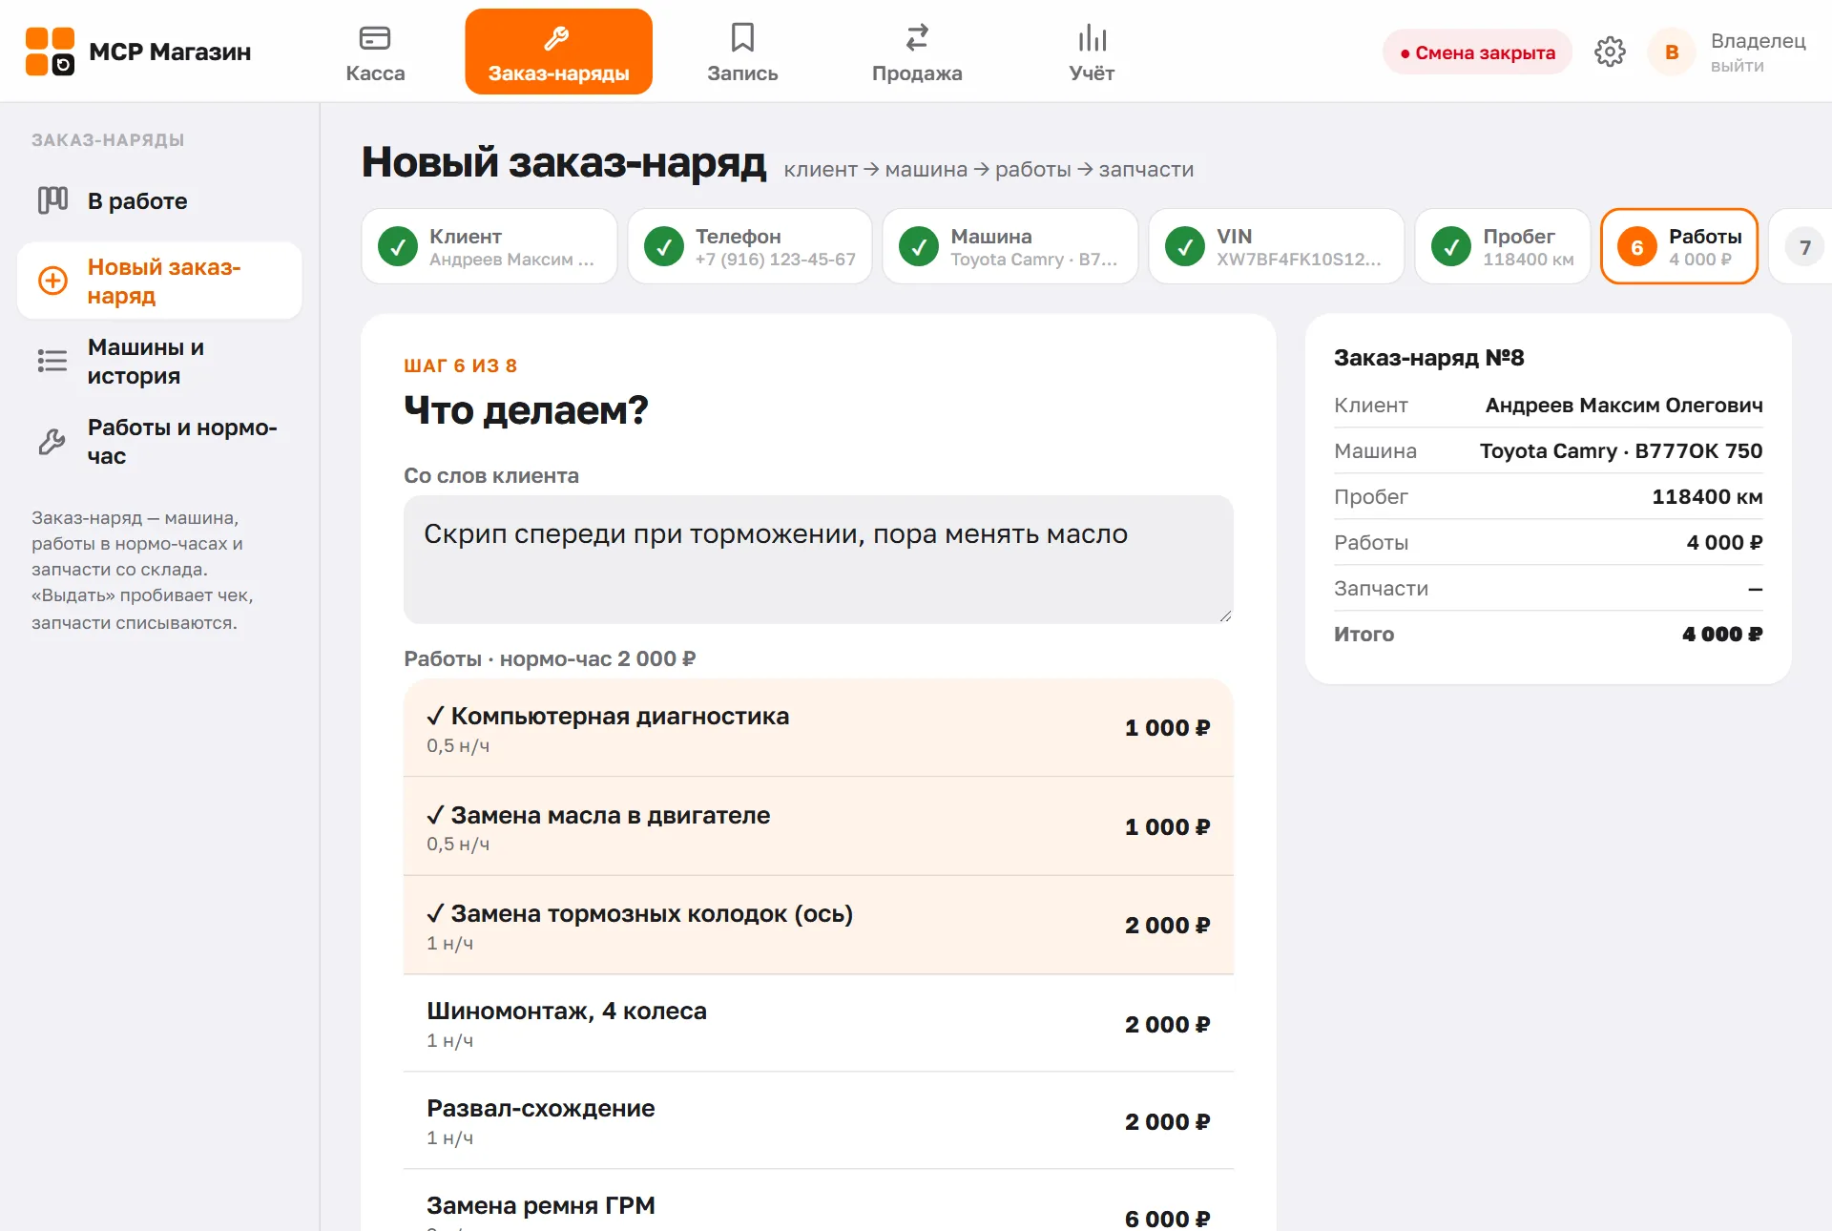Open Машины и история sidebar item
1832x1231 pixels.
coord(159,361)
